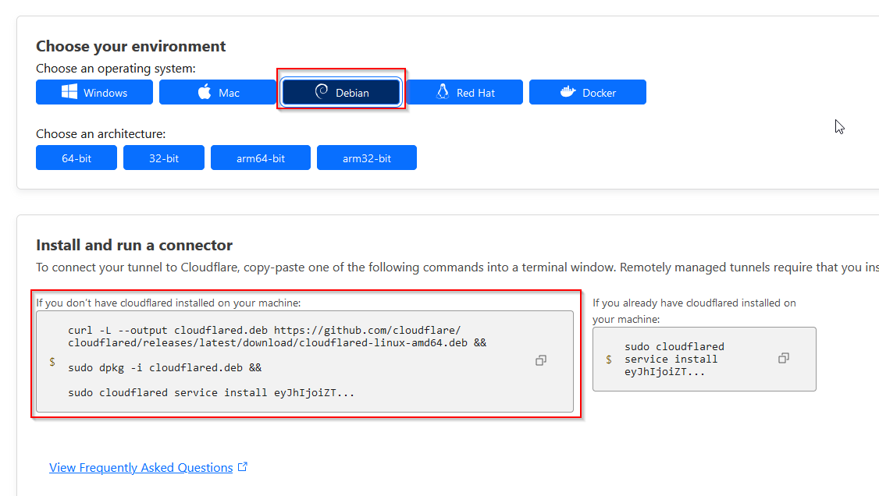Switch architecture to arm64-bit
This screenshot has height=496, width=879.
(261, 158)
